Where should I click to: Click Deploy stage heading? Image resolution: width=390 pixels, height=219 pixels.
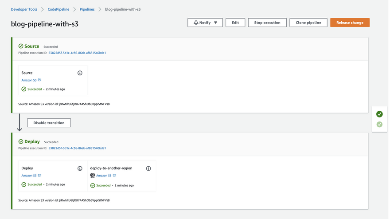[x=32, y=141]
